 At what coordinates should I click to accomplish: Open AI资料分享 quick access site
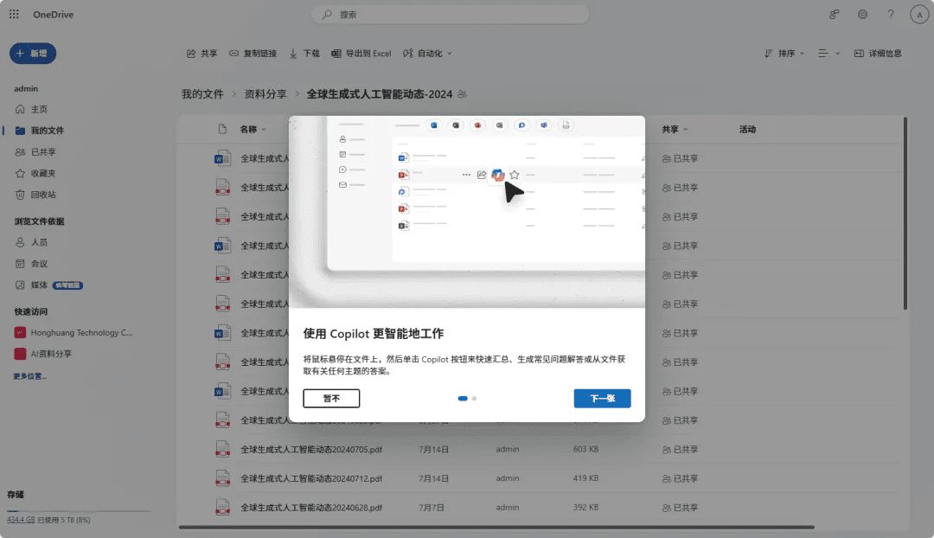click(x=43, y=354)
